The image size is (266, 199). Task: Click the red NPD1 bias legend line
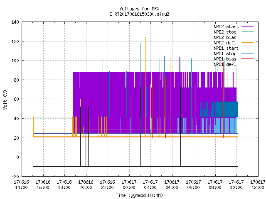click(x=248, y=59)
